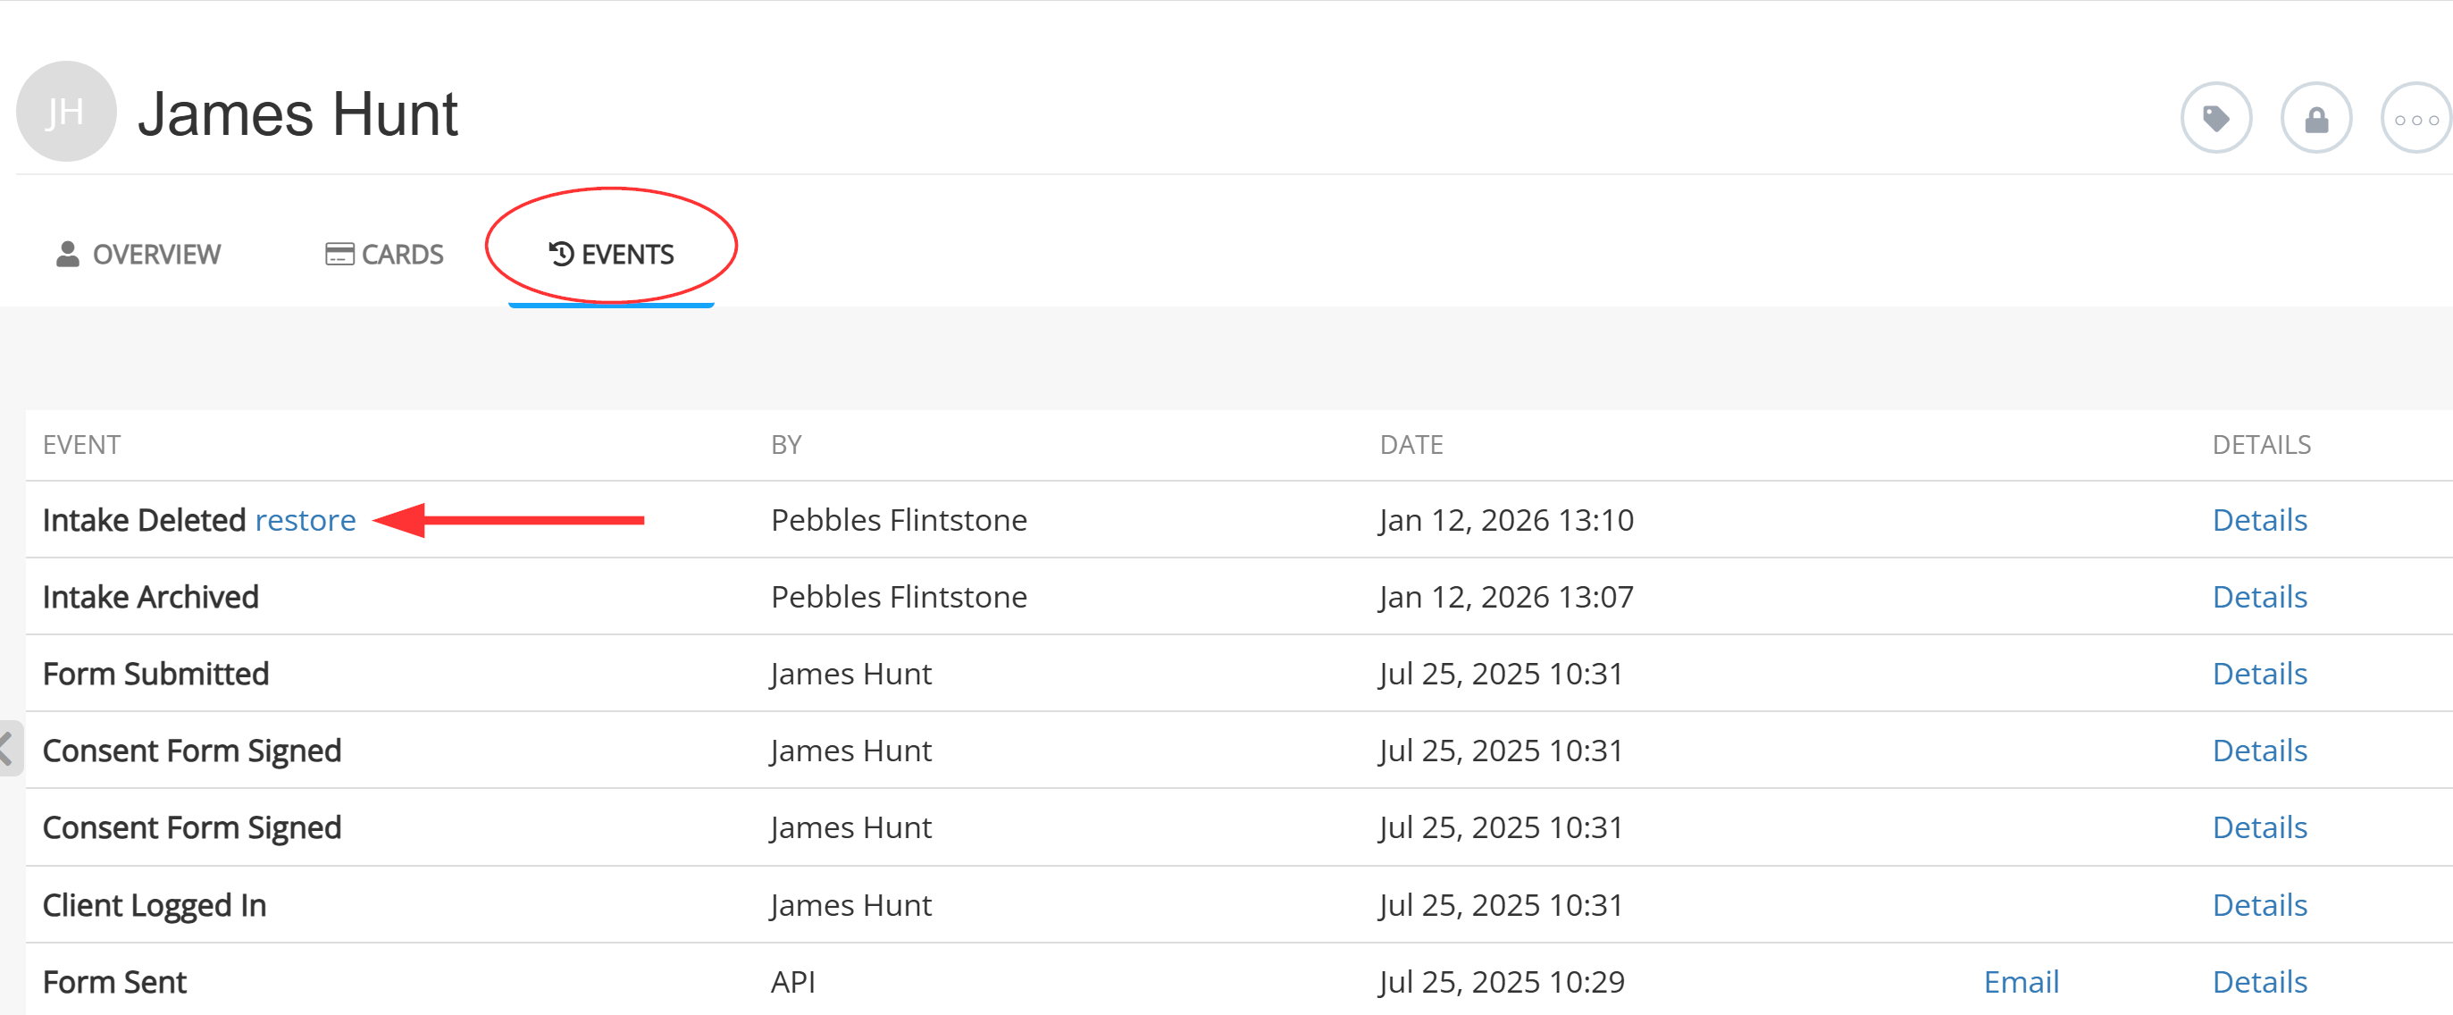Click the lock icon button

coord(2315,119)
